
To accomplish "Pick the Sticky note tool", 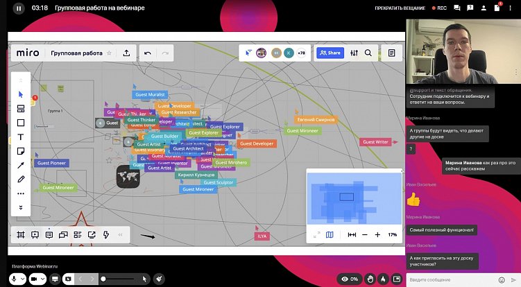I will tap(21, 151).
